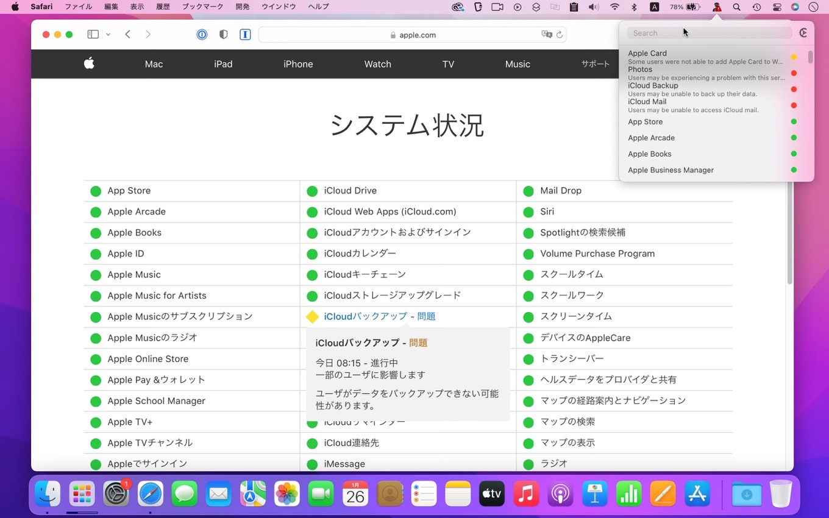The width and height of the screenshot is (829, 518).
Task: Open System Preferences from the Dock
Action: pyautogui.click(x=116, y=494)
